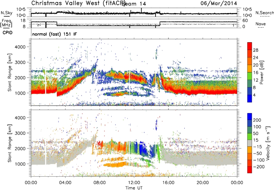Click the grey segment of velocity colorbar
The image size is (274, 190).
tap(250, 143)
